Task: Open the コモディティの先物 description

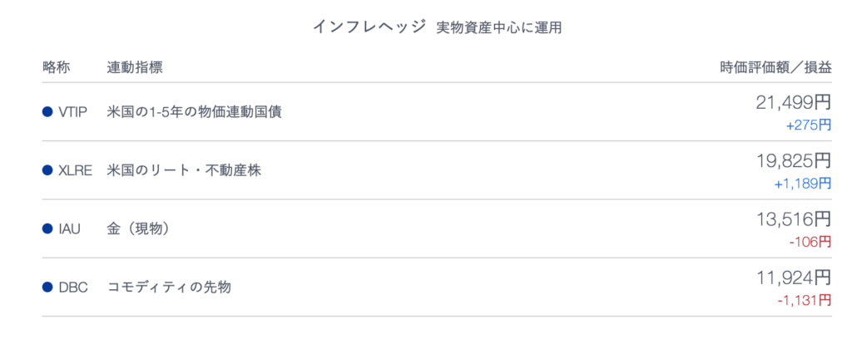Action: (169, 287)
